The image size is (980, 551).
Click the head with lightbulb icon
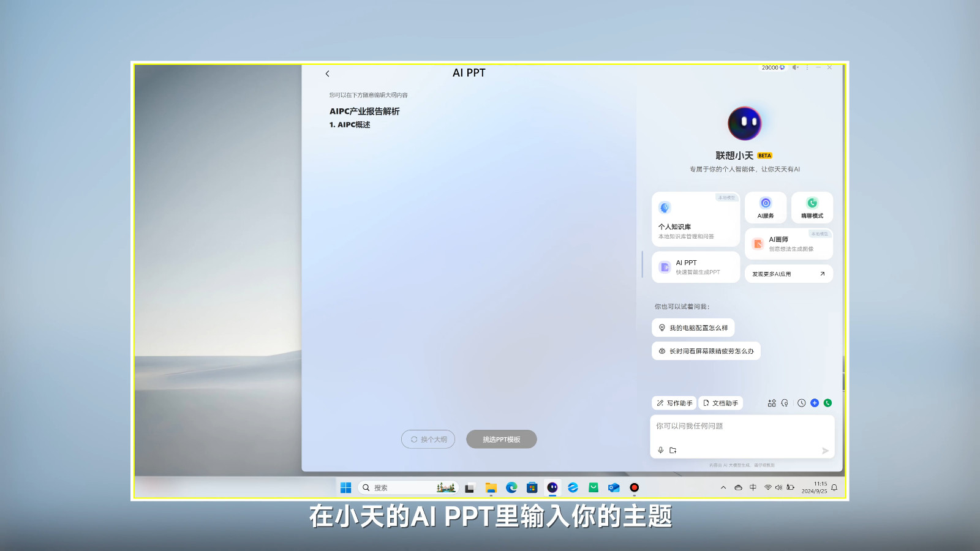pyautogui.click(x=785, y=403)
